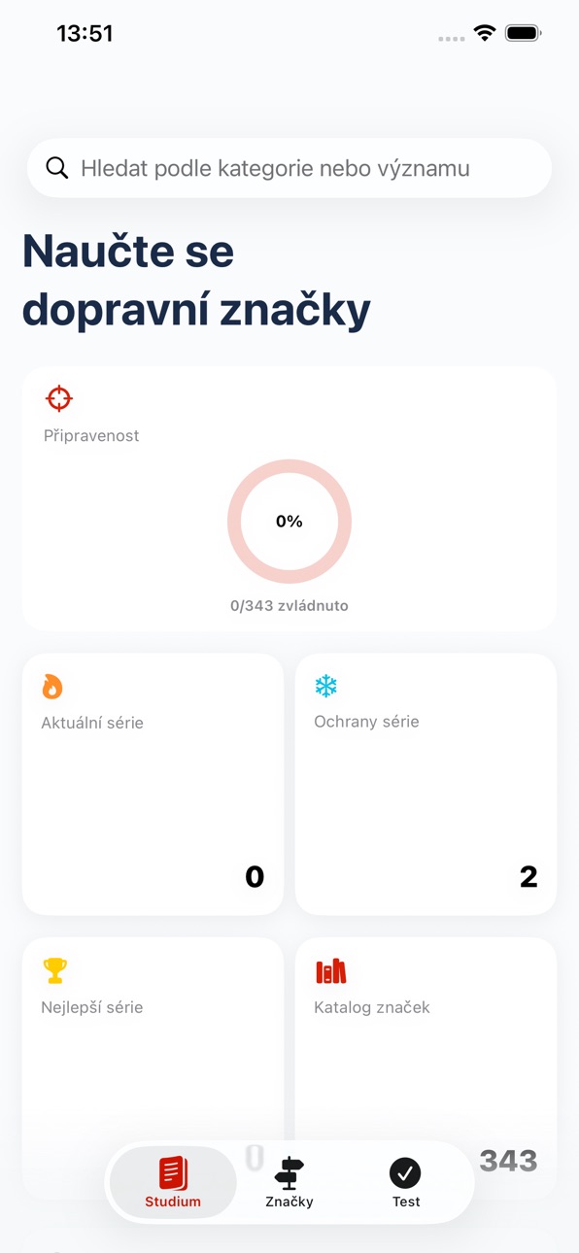Open the Test tab label
The image size is (579, 1253).
(x=406, y=1202)
